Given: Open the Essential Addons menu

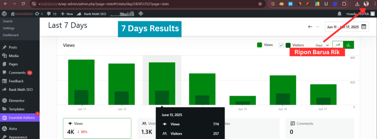Looking at the screenshot, I should [20, 118].
